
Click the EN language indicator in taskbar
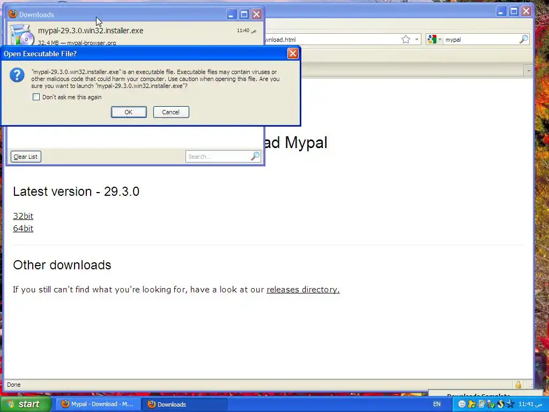(436, 404)
